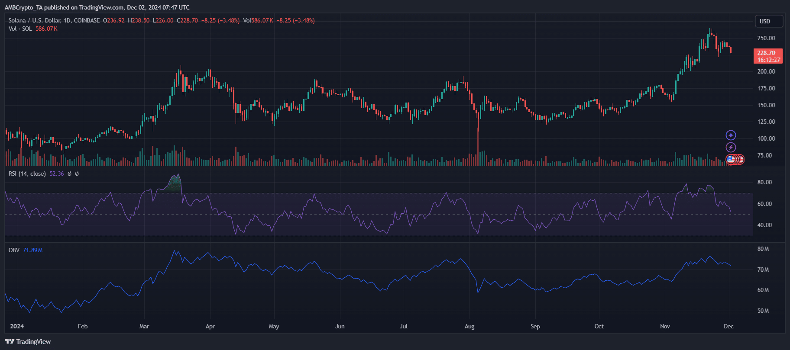Click the Sep label on time axis
The image size is (790, 350).
coord(535,326)
